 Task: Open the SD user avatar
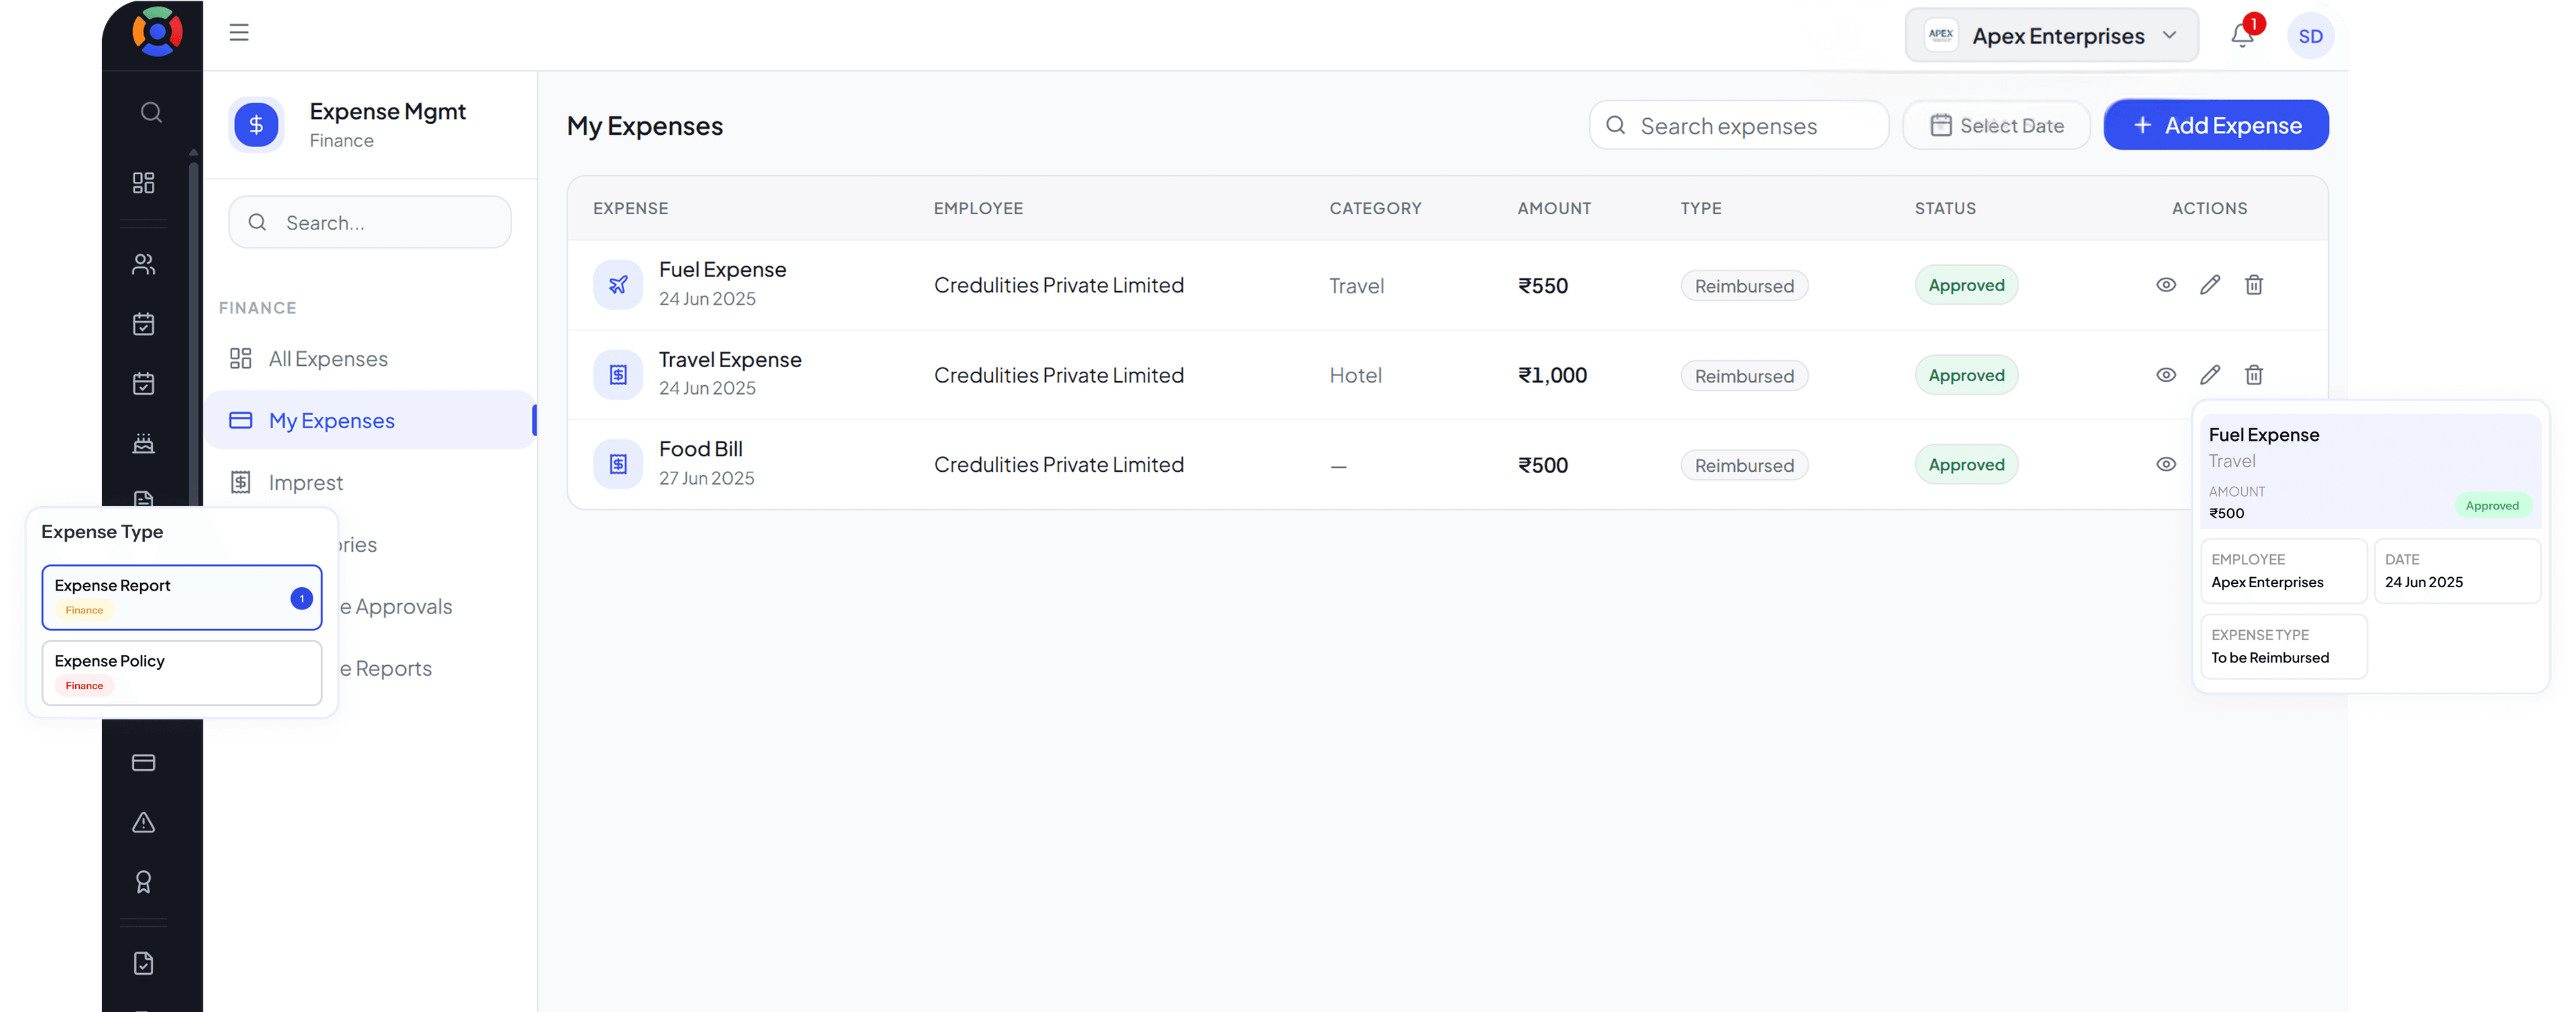tap(2310, 36)
